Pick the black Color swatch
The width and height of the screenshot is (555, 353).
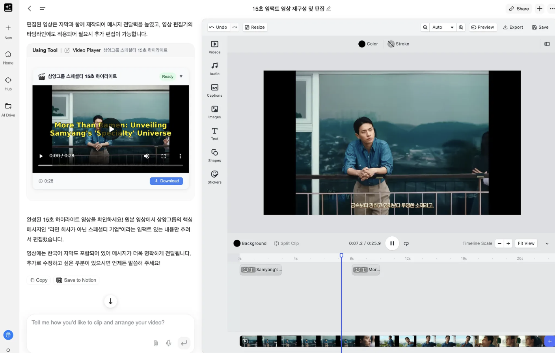[x=362, y=44]
